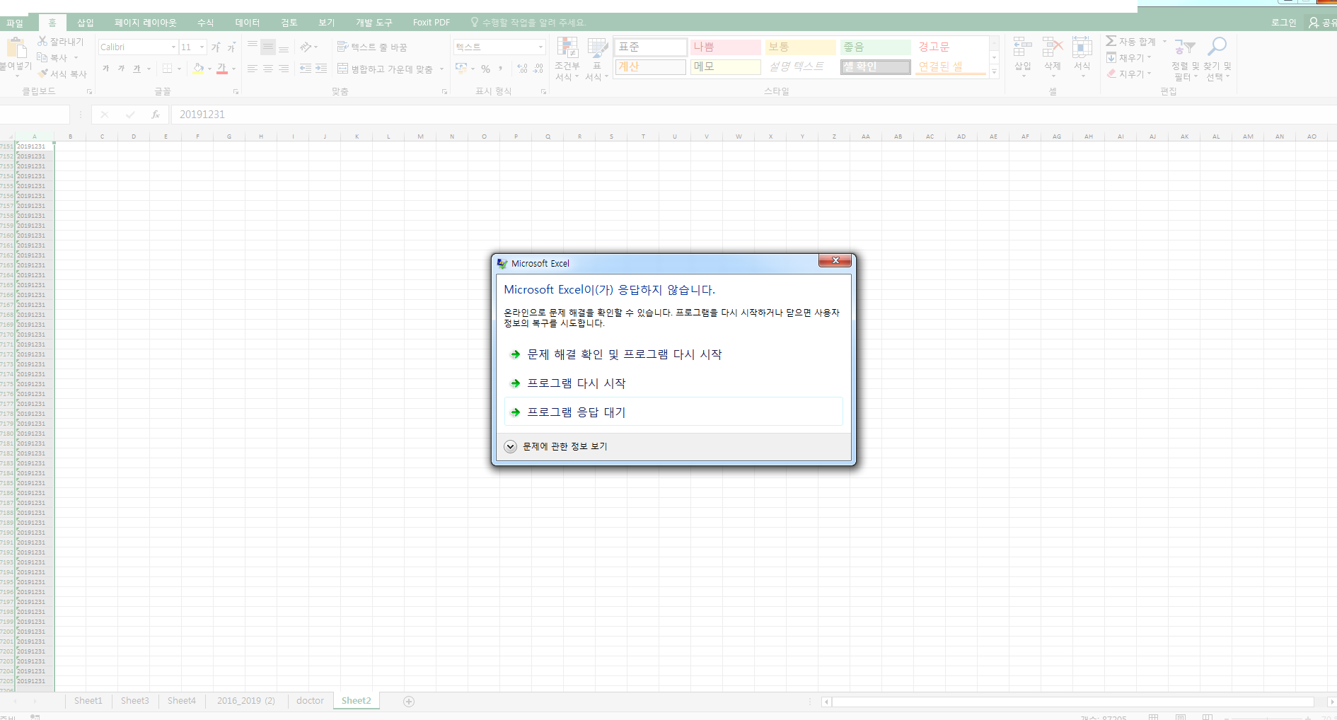Open Format as Table (표 서식)

point(597,59)
